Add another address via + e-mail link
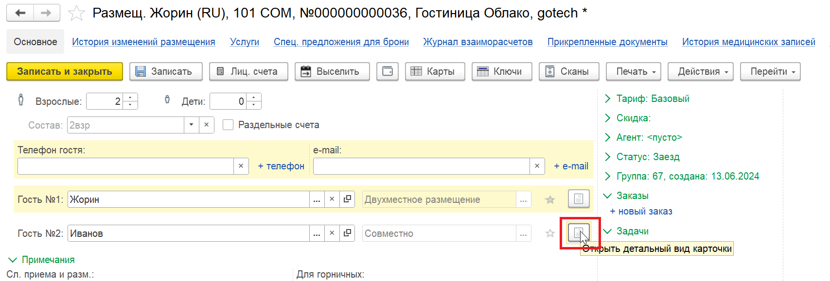The height and width of the screenshot is (281, 830). (571, 166)
